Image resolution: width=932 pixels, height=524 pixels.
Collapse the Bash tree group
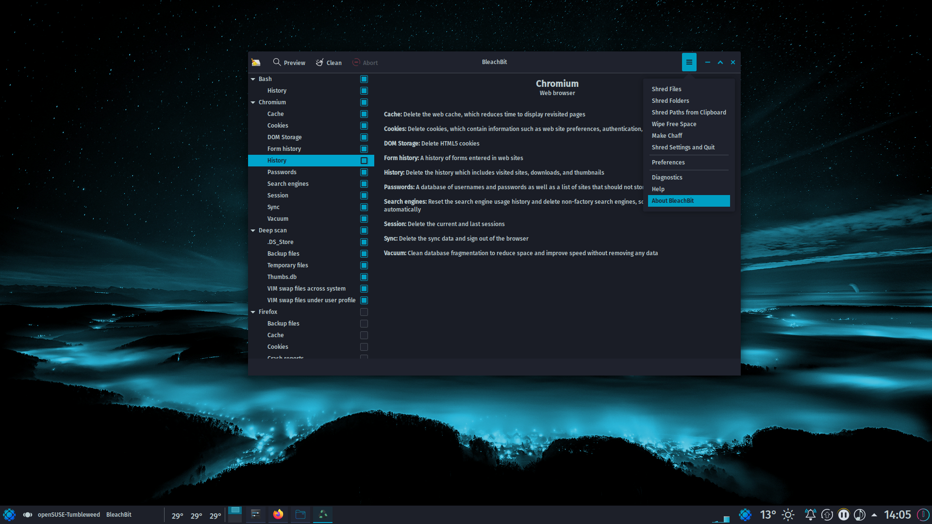tap(253, 79)
